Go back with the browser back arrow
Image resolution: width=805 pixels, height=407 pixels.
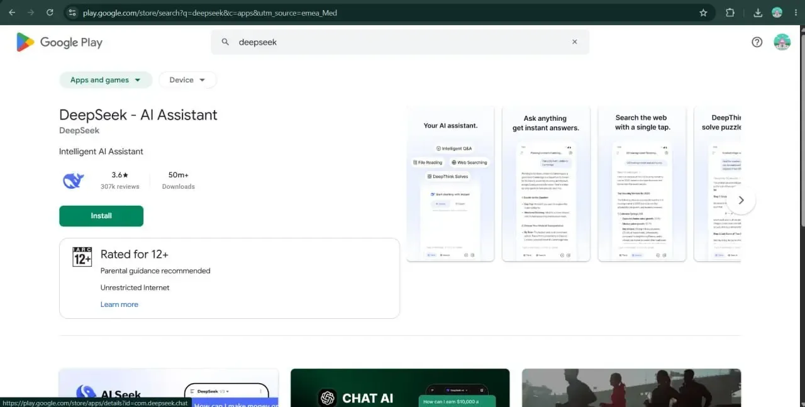coord(12,13)
